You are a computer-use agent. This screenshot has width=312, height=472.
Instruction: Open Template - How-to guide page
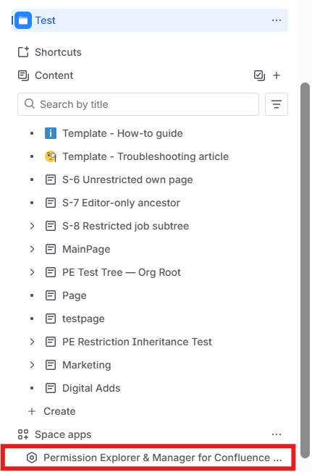(x=122, y=133)
